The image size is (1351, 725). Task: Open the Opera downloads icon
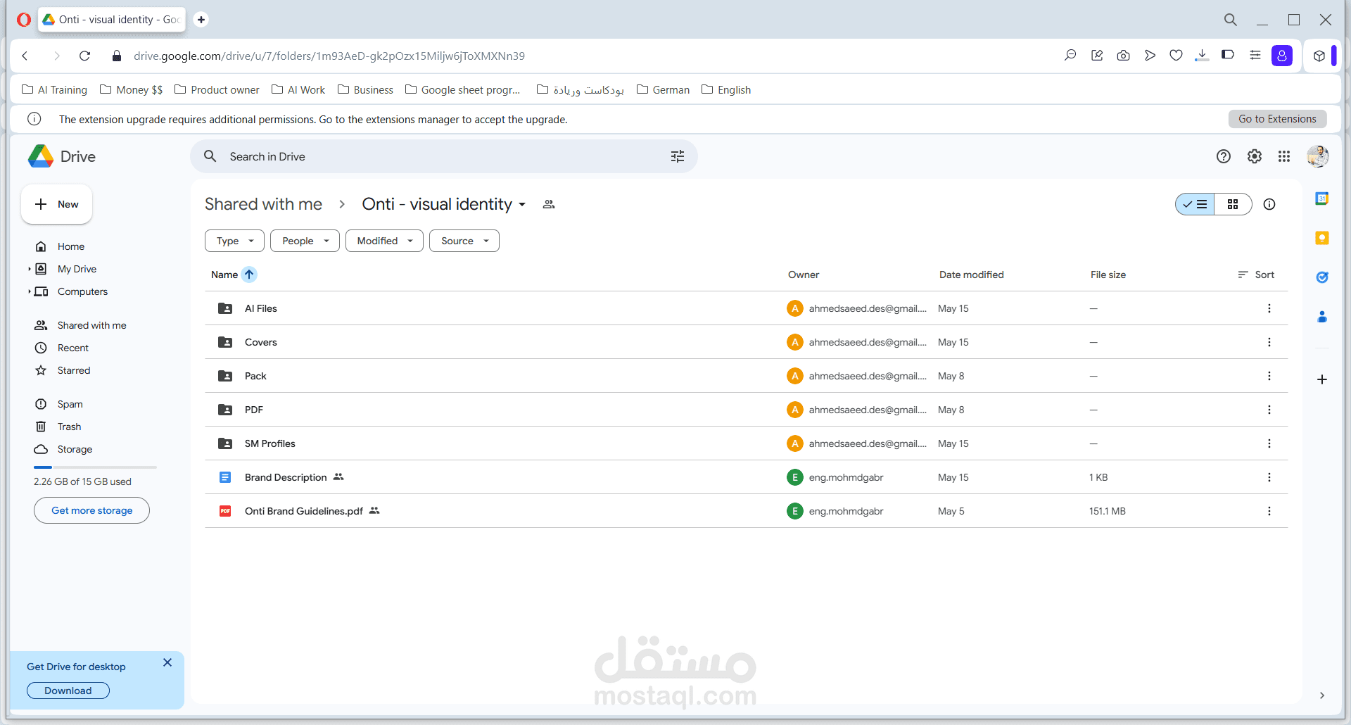pos(1202,56)
